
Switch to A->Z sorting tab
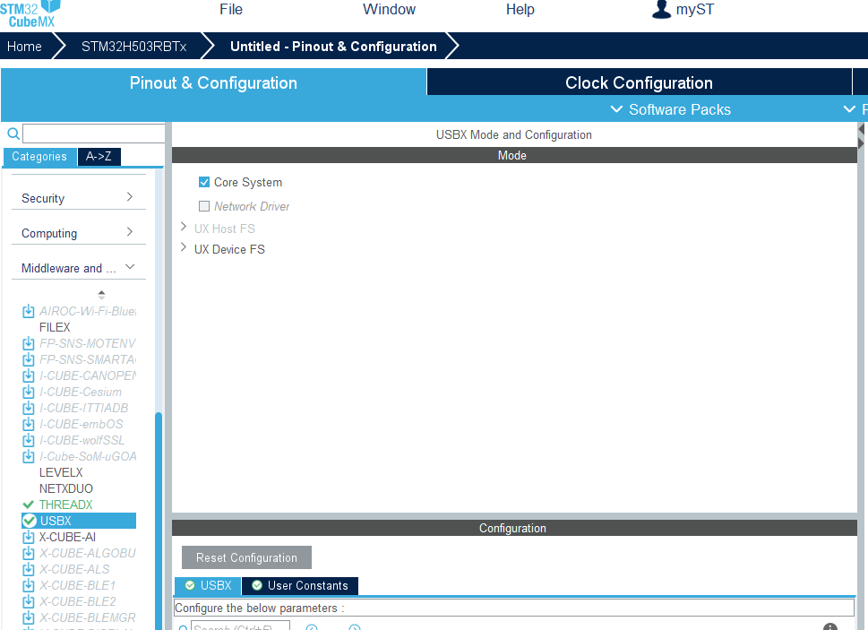[x=99, y=156]
